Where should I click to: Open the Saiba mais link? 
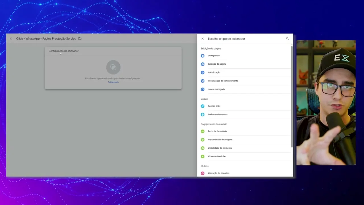pyautogui.click(x=113, y=82)
